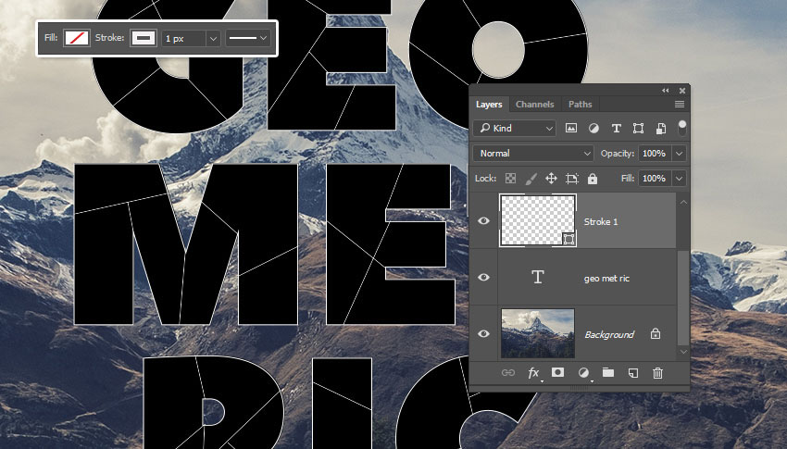The height and width of the screenshot is (449, 787).
Task: Switch to the Channels tab
Action: pos(534,105)
